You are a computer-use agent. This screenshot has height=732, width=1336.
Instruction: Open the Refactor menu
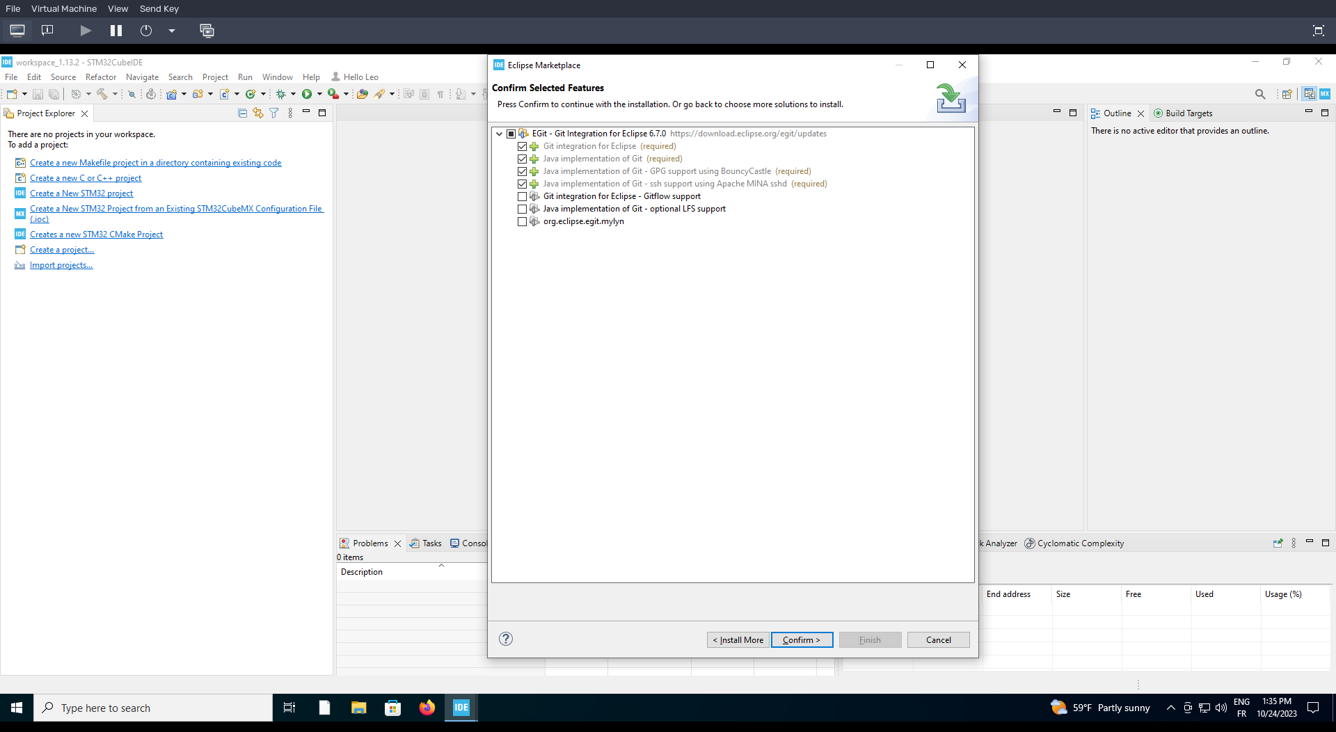pyautogui.click(x=101, y=77)
